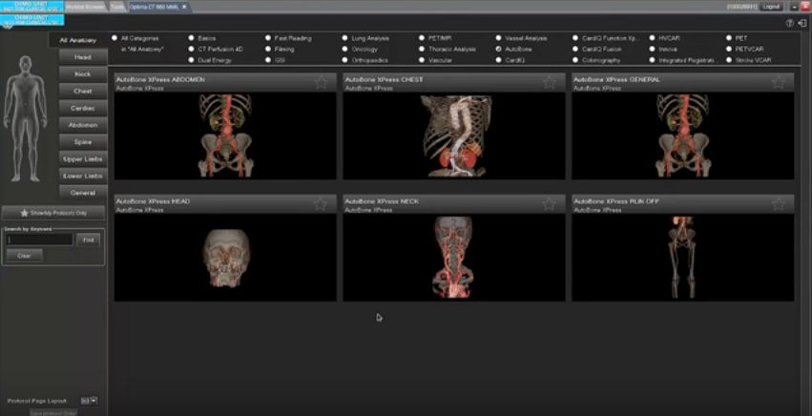Click the Show My Protocols Only button
The image size is (812, 416).
tap(53, 213)
